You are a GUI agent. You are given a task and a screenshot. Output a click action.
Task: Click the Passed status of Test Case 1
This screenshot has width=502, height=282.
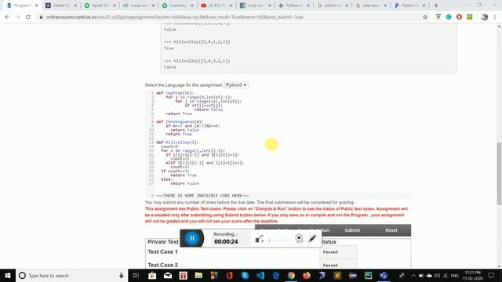[x=330, y=252]
